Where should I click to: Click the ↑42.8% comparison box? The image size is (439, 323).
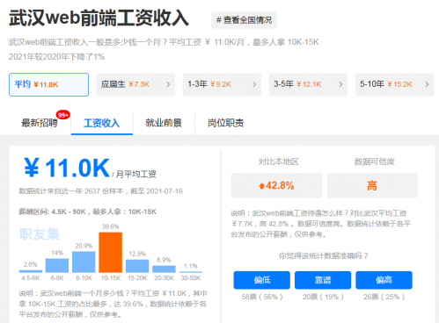276,185
